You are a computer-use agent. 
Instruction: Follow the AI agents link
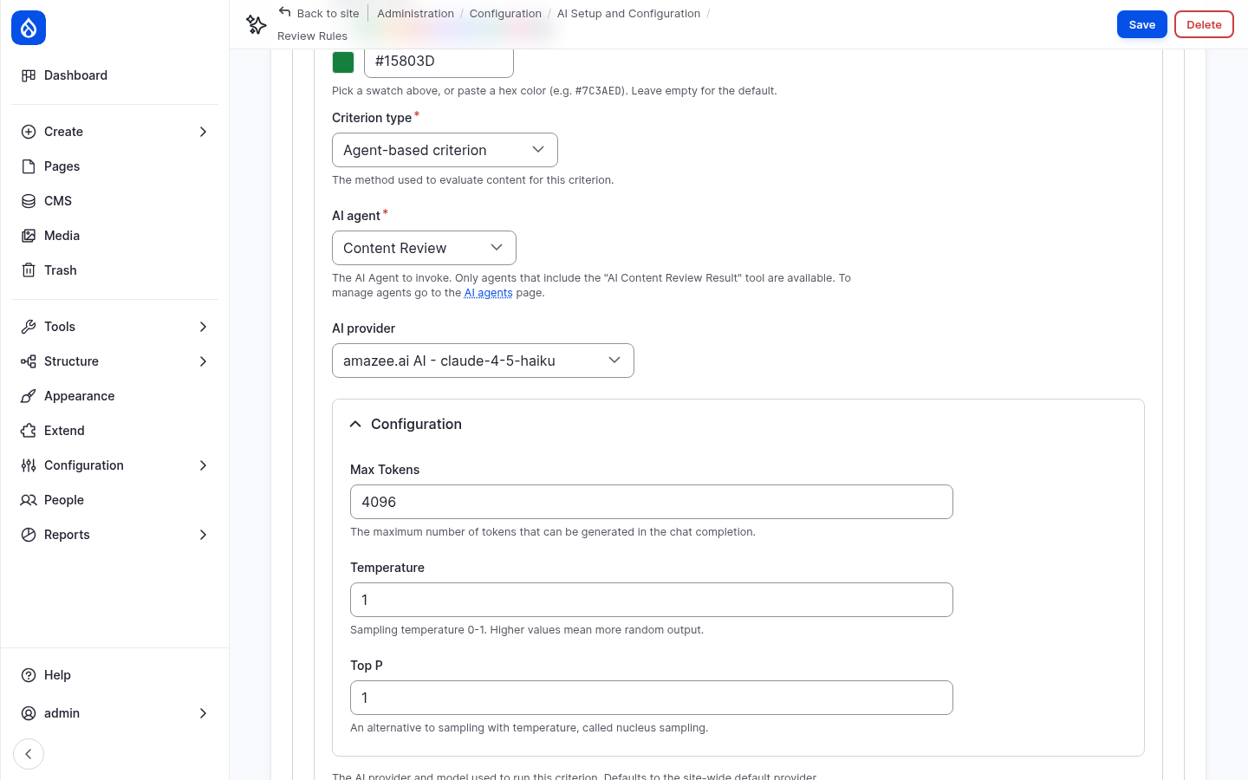[x=488, y=293]
